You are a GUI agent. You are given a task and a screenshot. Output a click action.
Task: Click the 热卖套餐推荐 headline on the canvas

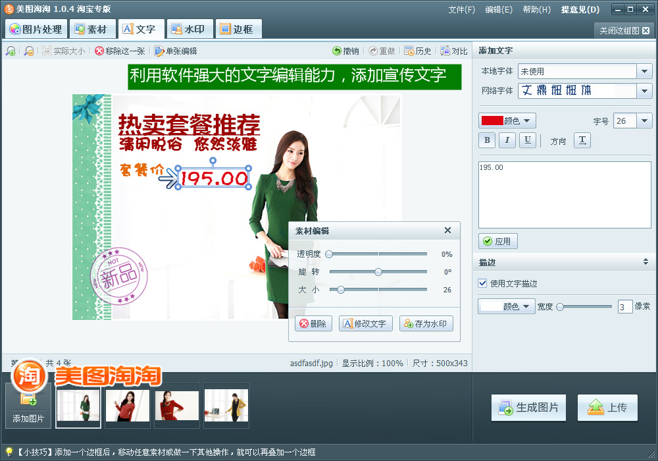tap(190, 124)
